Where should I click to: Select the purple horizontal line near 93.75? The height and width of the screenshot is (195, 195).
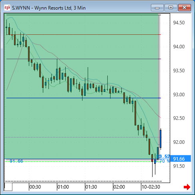tap(84, 59)
